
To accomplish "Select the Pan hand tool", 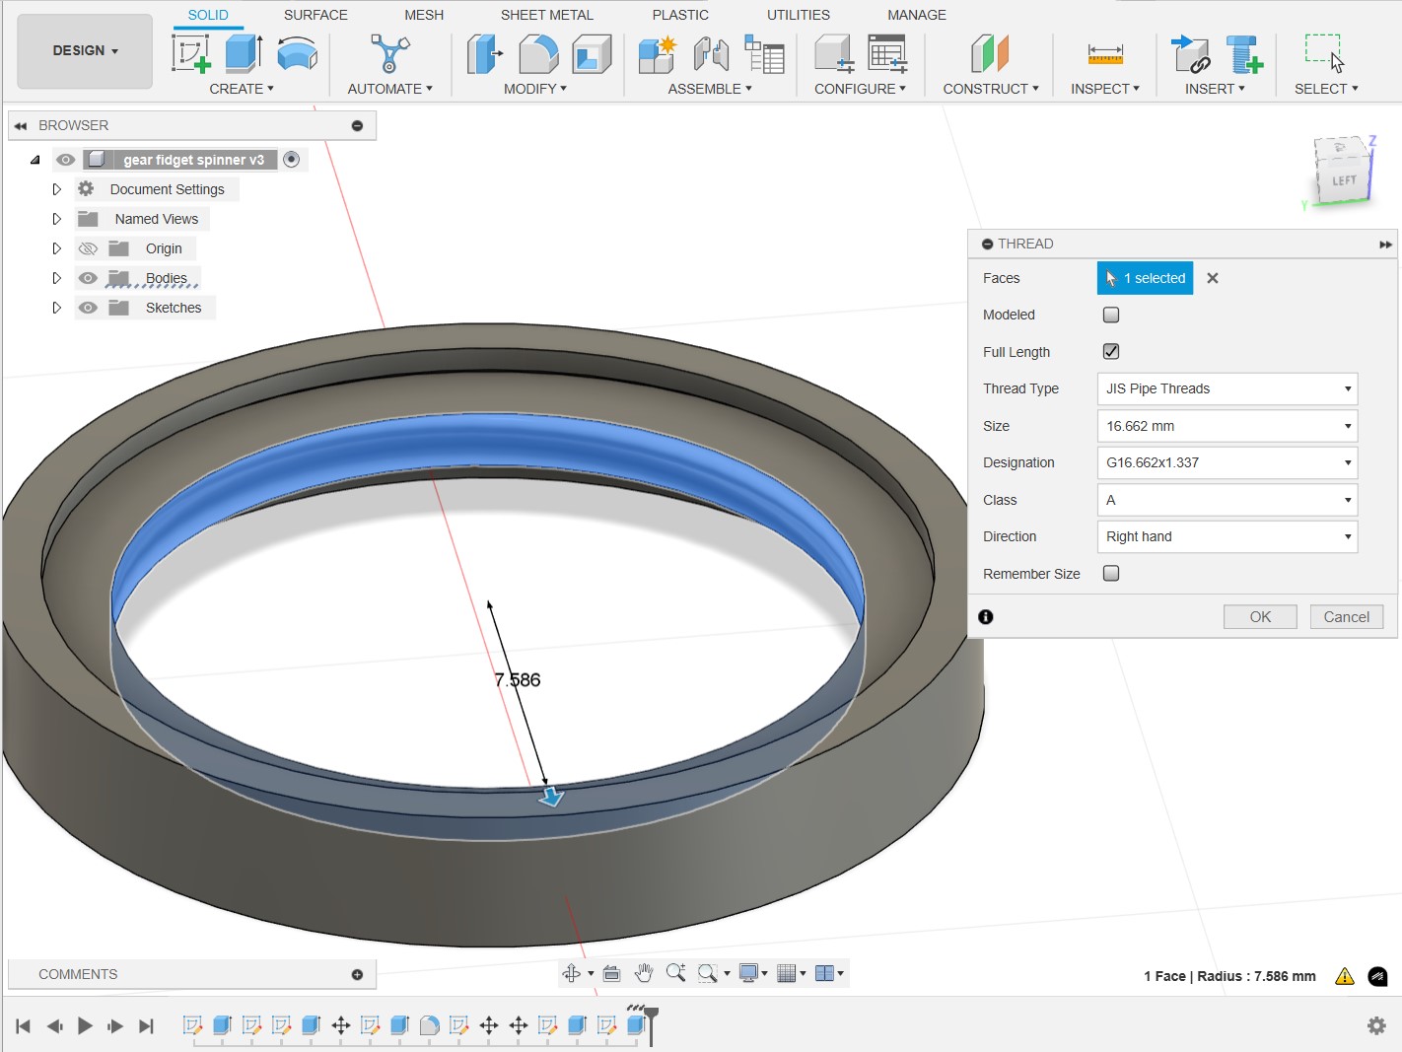I will coord(644,973).
